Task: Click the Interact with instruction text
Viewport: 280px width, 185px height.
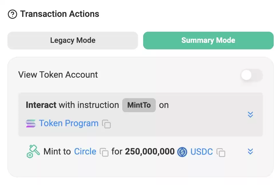Action: click(72, 105)
